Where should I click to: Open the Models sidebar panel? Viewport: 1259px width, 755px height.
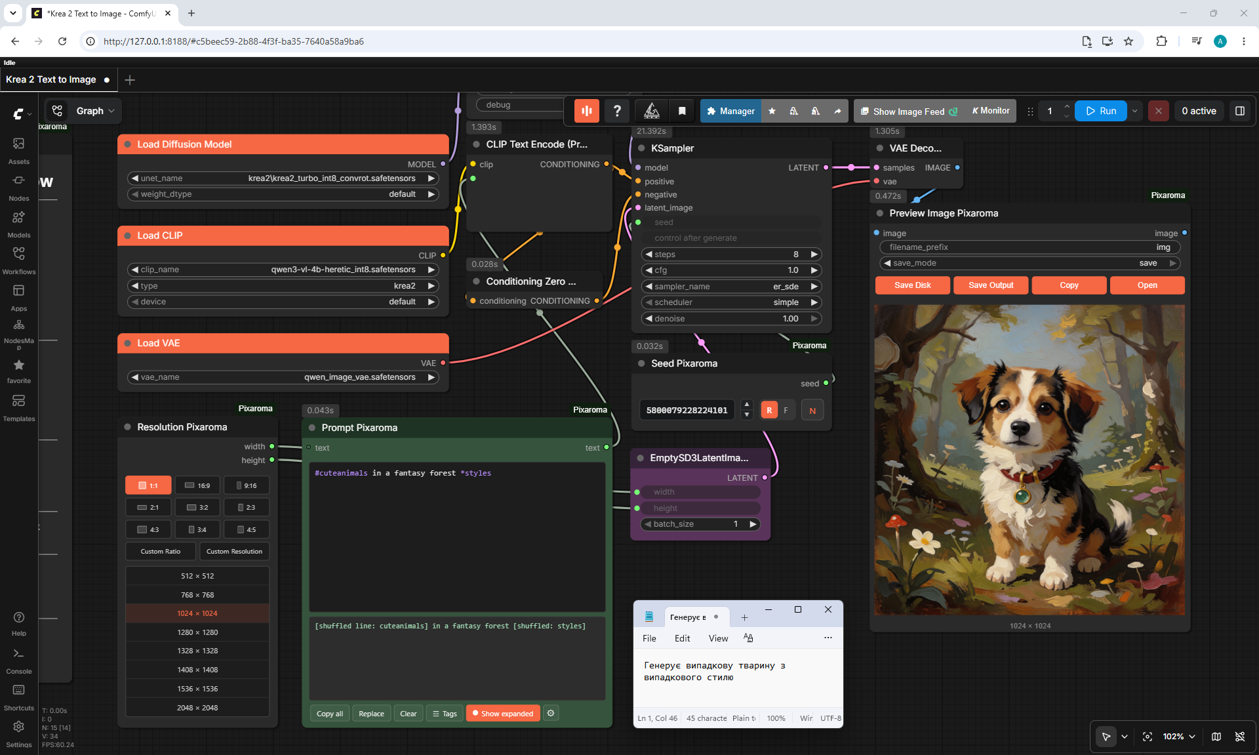coord(18,224)
